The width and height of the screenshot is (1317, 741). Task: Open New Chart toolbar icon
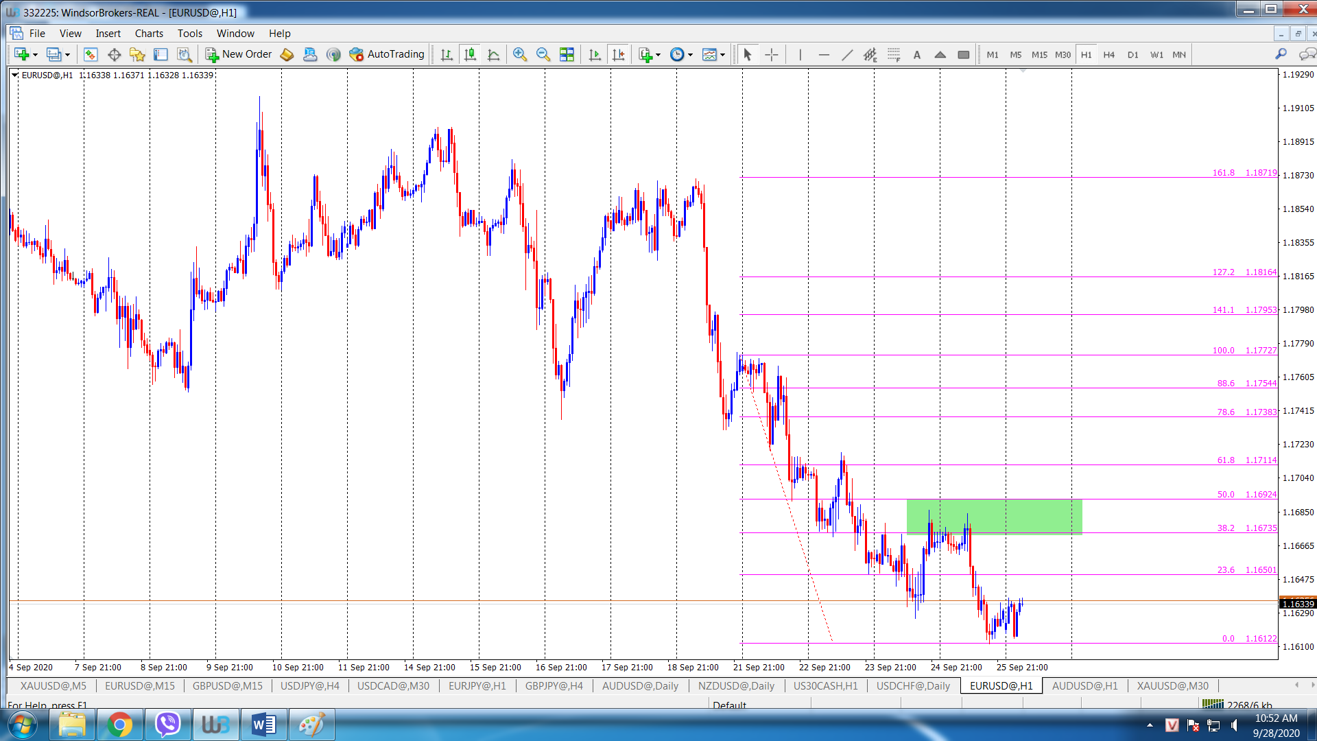[21, 54]
